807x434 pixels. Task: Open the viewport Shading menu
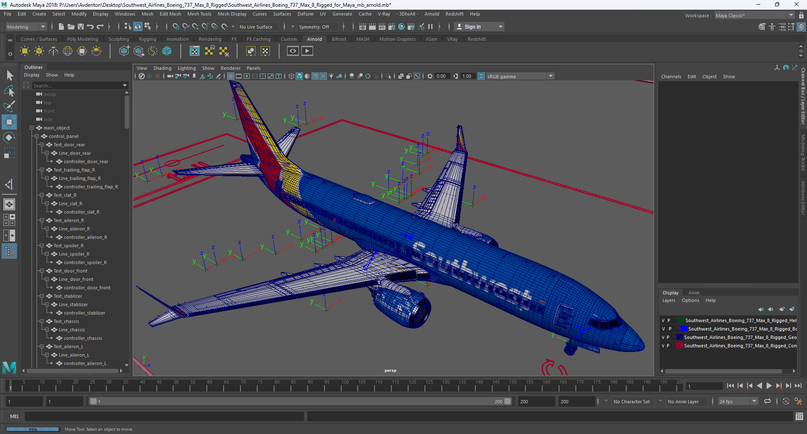click(x=162, y=68)
